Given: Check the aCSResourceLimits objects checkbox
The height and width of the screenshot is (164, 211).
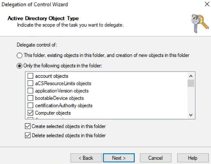Looking at the screenshot, I should pos(30,83).
